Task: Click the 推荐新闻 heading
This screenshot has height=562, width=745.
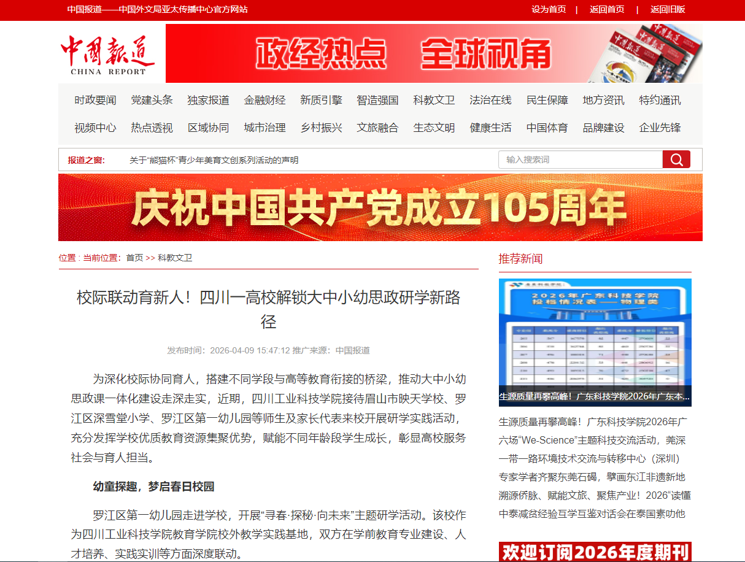Action: click(x=520, y=258)
